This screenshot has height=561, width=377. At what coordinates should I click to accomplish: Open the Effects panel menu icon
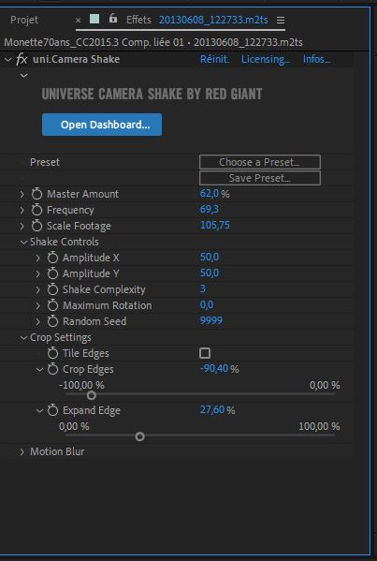click(281, 20)
